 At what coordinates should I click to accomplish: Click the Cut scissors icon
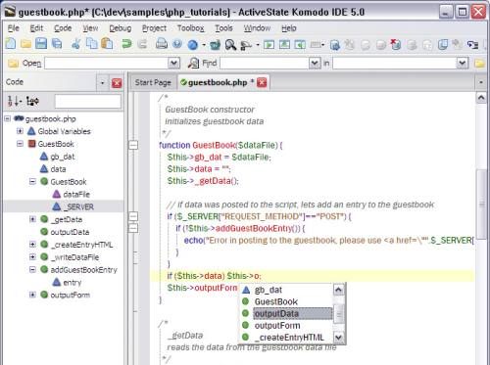point(76,44)
